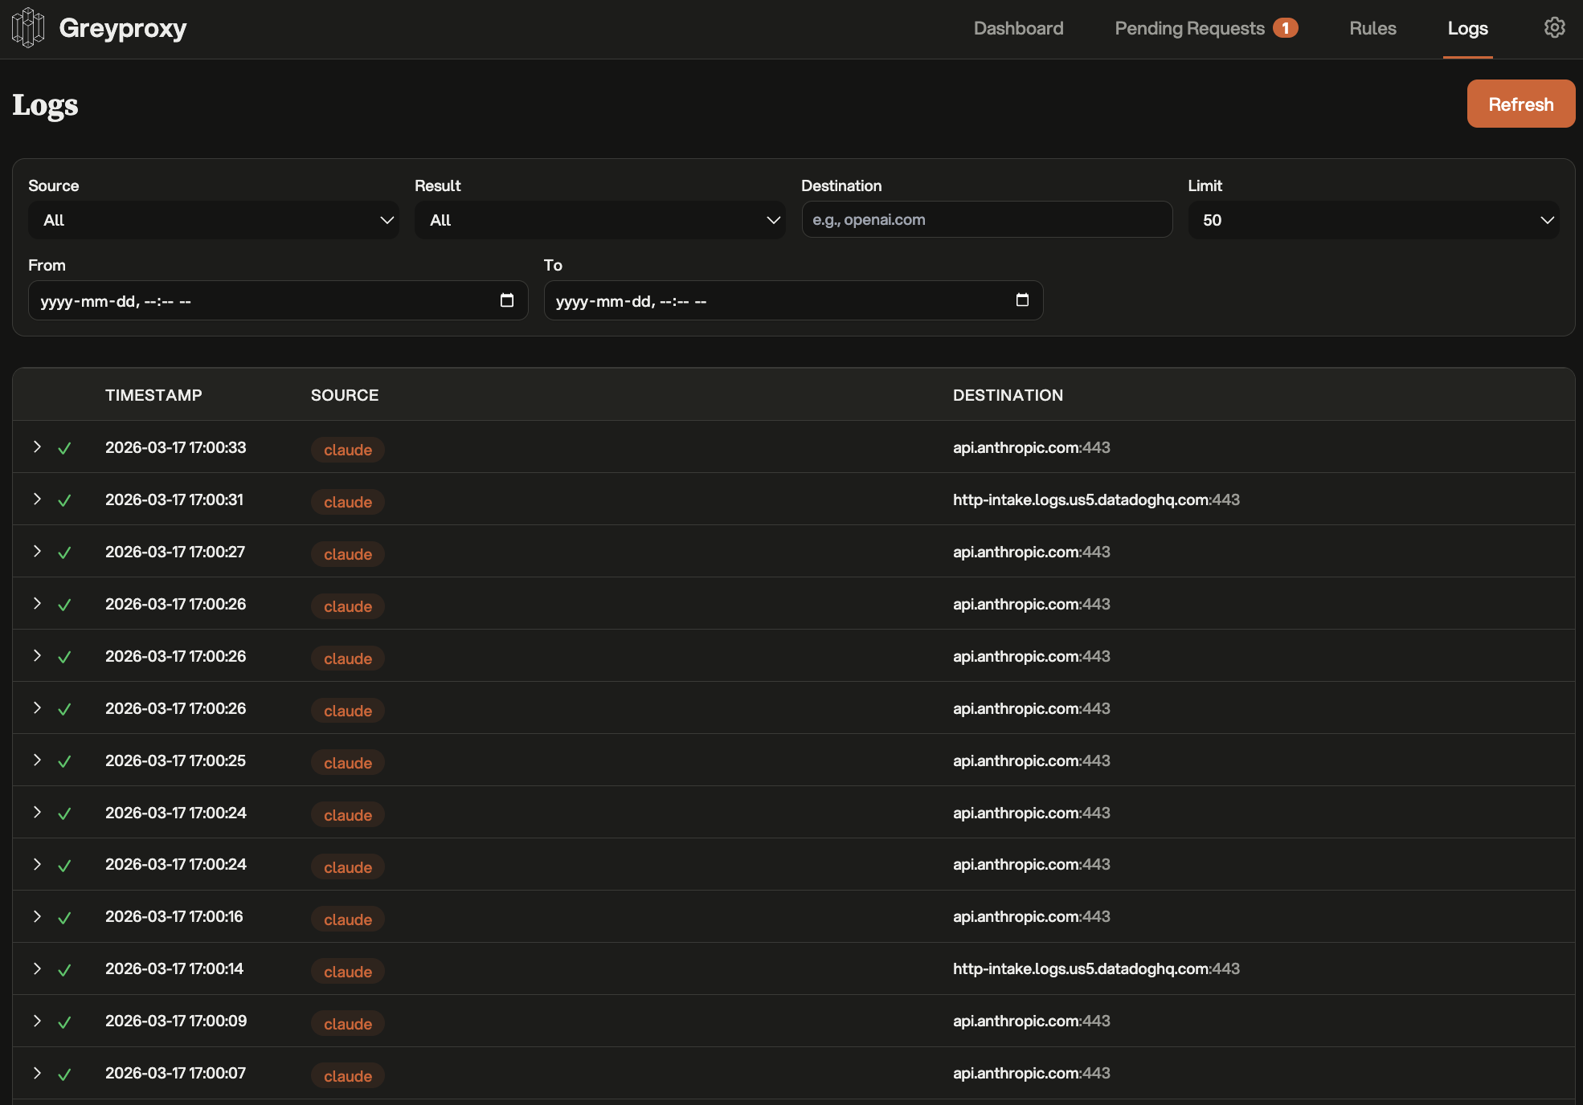1583x1105 pixels.
Task: Click green checkmark on 17:00:31 datadoghq row
Action: tap(64, 500)
